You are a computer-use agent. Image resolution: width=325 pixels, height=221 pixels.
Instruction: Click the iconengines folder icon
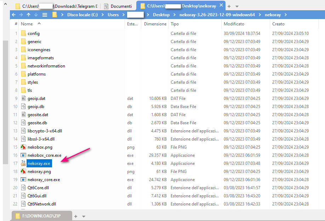coord(23,50)
